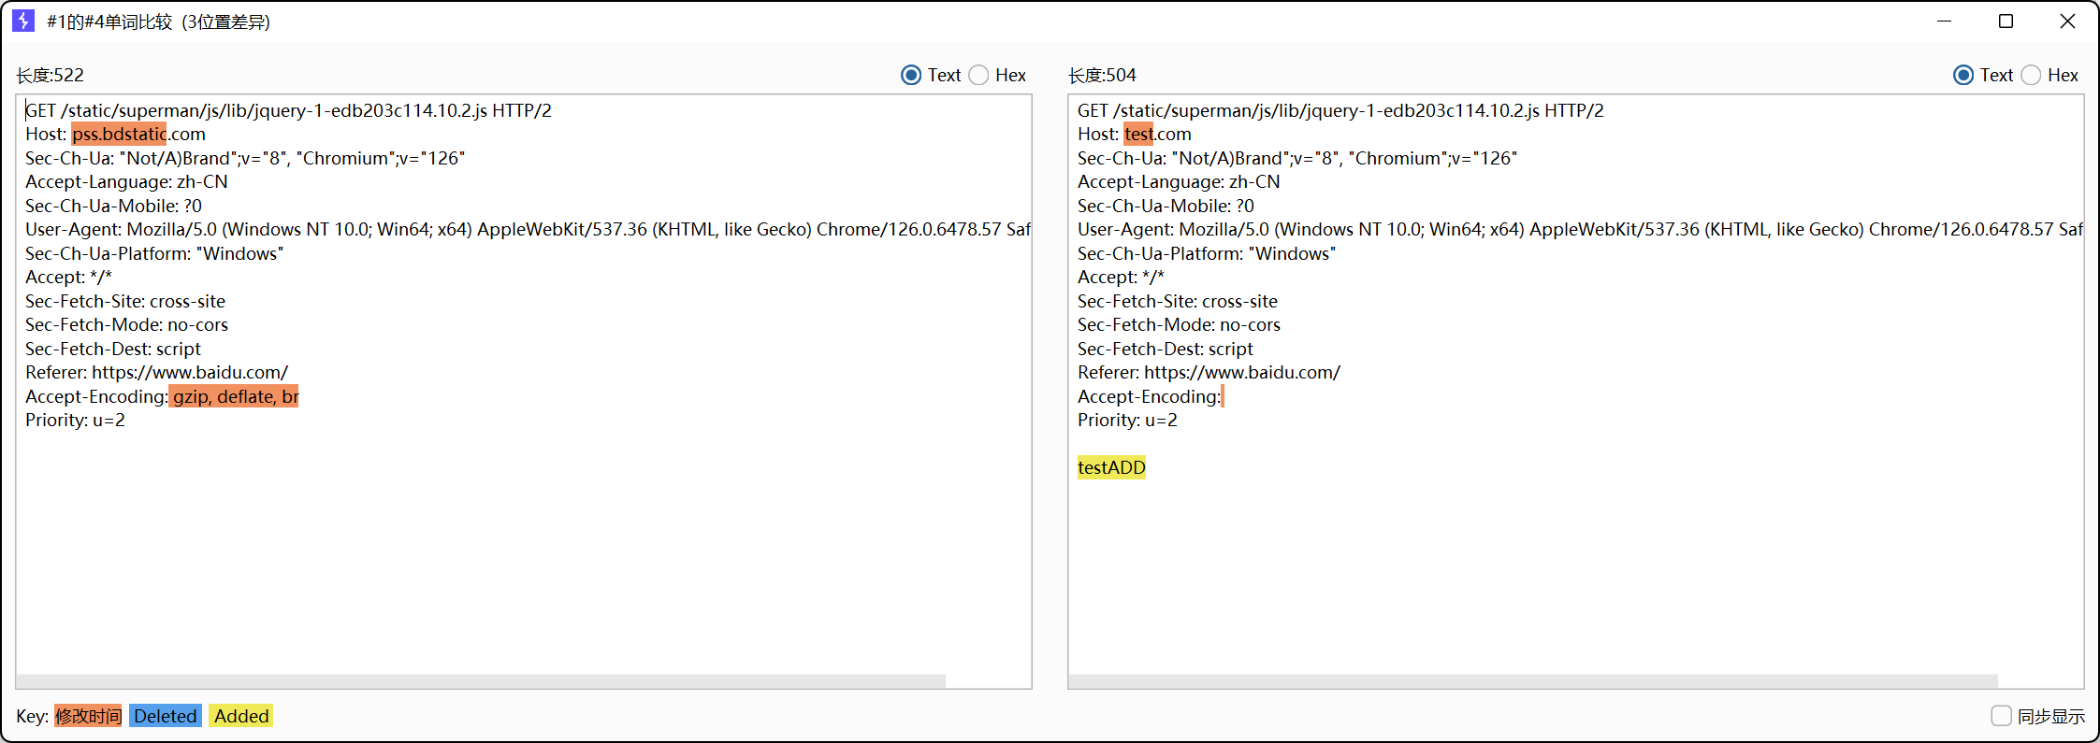Click Sec-Fetch-Dest: script in right pane
The height and width of the screenshot is (743, 2100).
pos(1166,349)
